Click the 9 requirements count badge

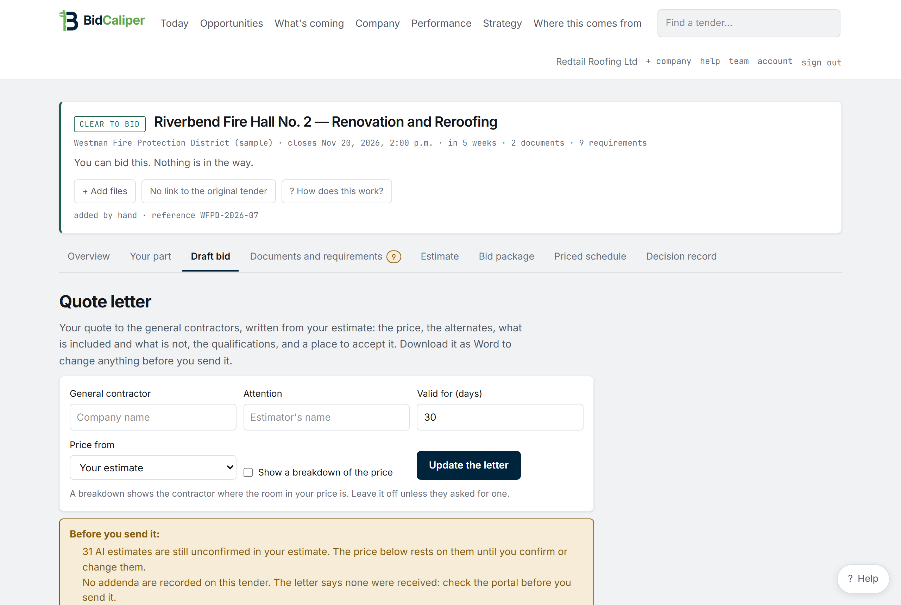point(393,256)
